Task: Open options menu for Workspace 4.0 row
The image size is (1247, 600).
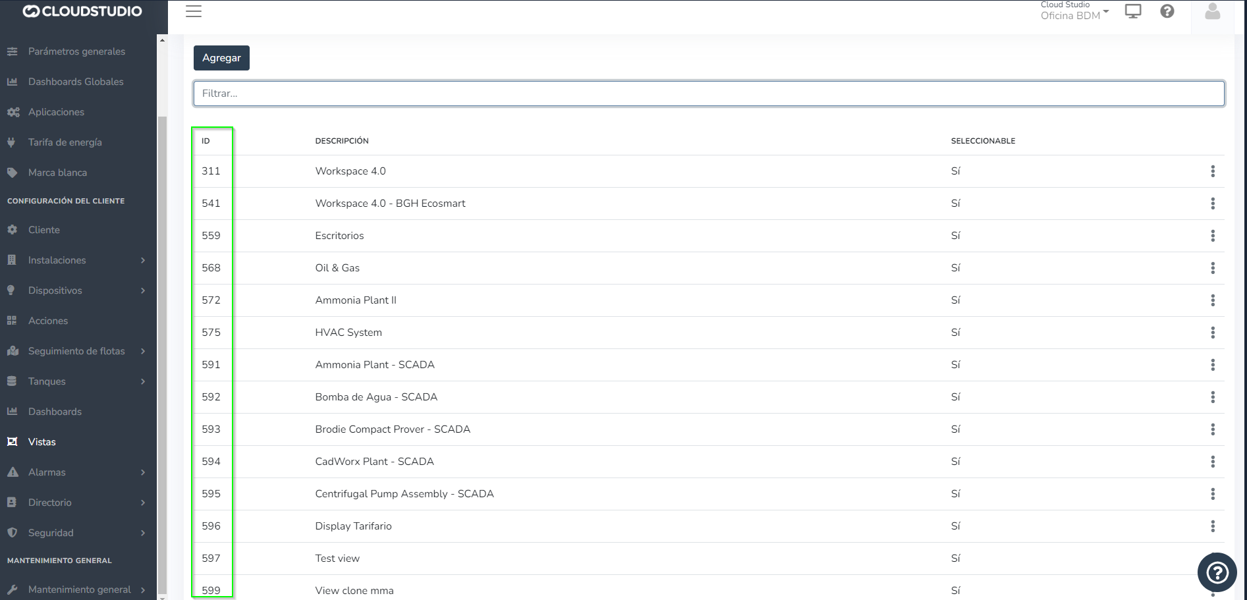Action: tap(1212, 171)
